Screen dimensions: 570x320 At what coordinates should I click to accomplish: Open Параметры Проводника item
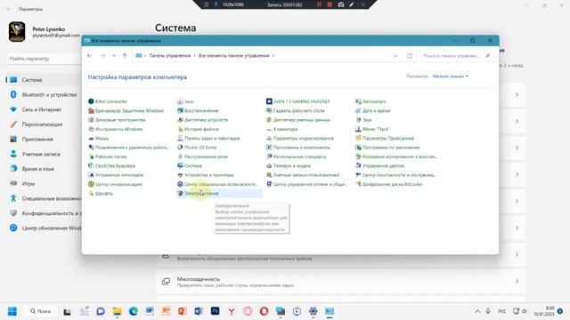(385, 139)
